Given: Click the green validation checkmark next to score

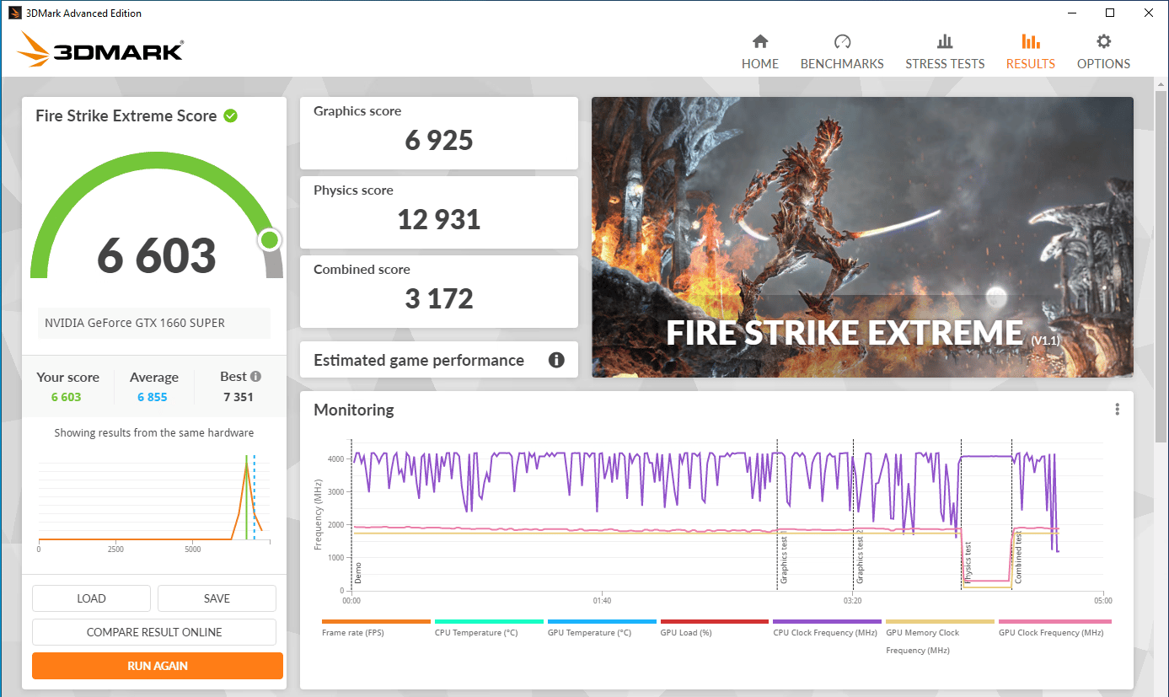Looking at the screenshot, I should coord(230,116).
